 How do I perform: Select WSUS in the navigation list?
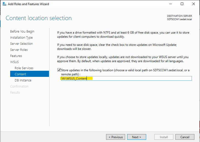(14, 62)
